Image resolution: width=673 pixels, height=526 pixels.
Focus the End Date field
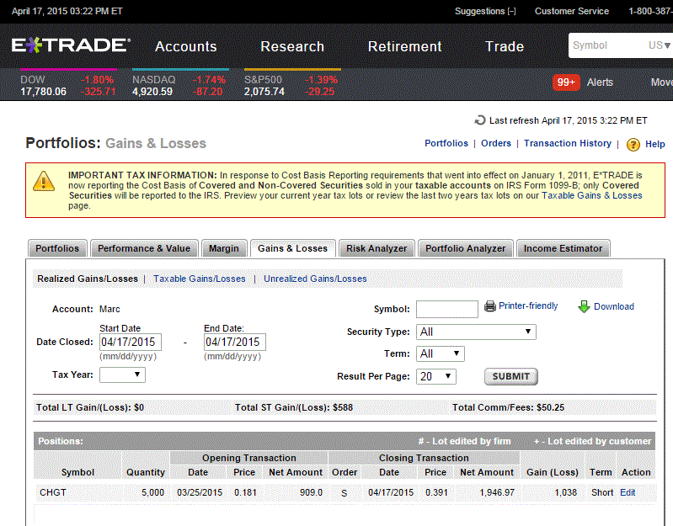[x=235, y=342]
